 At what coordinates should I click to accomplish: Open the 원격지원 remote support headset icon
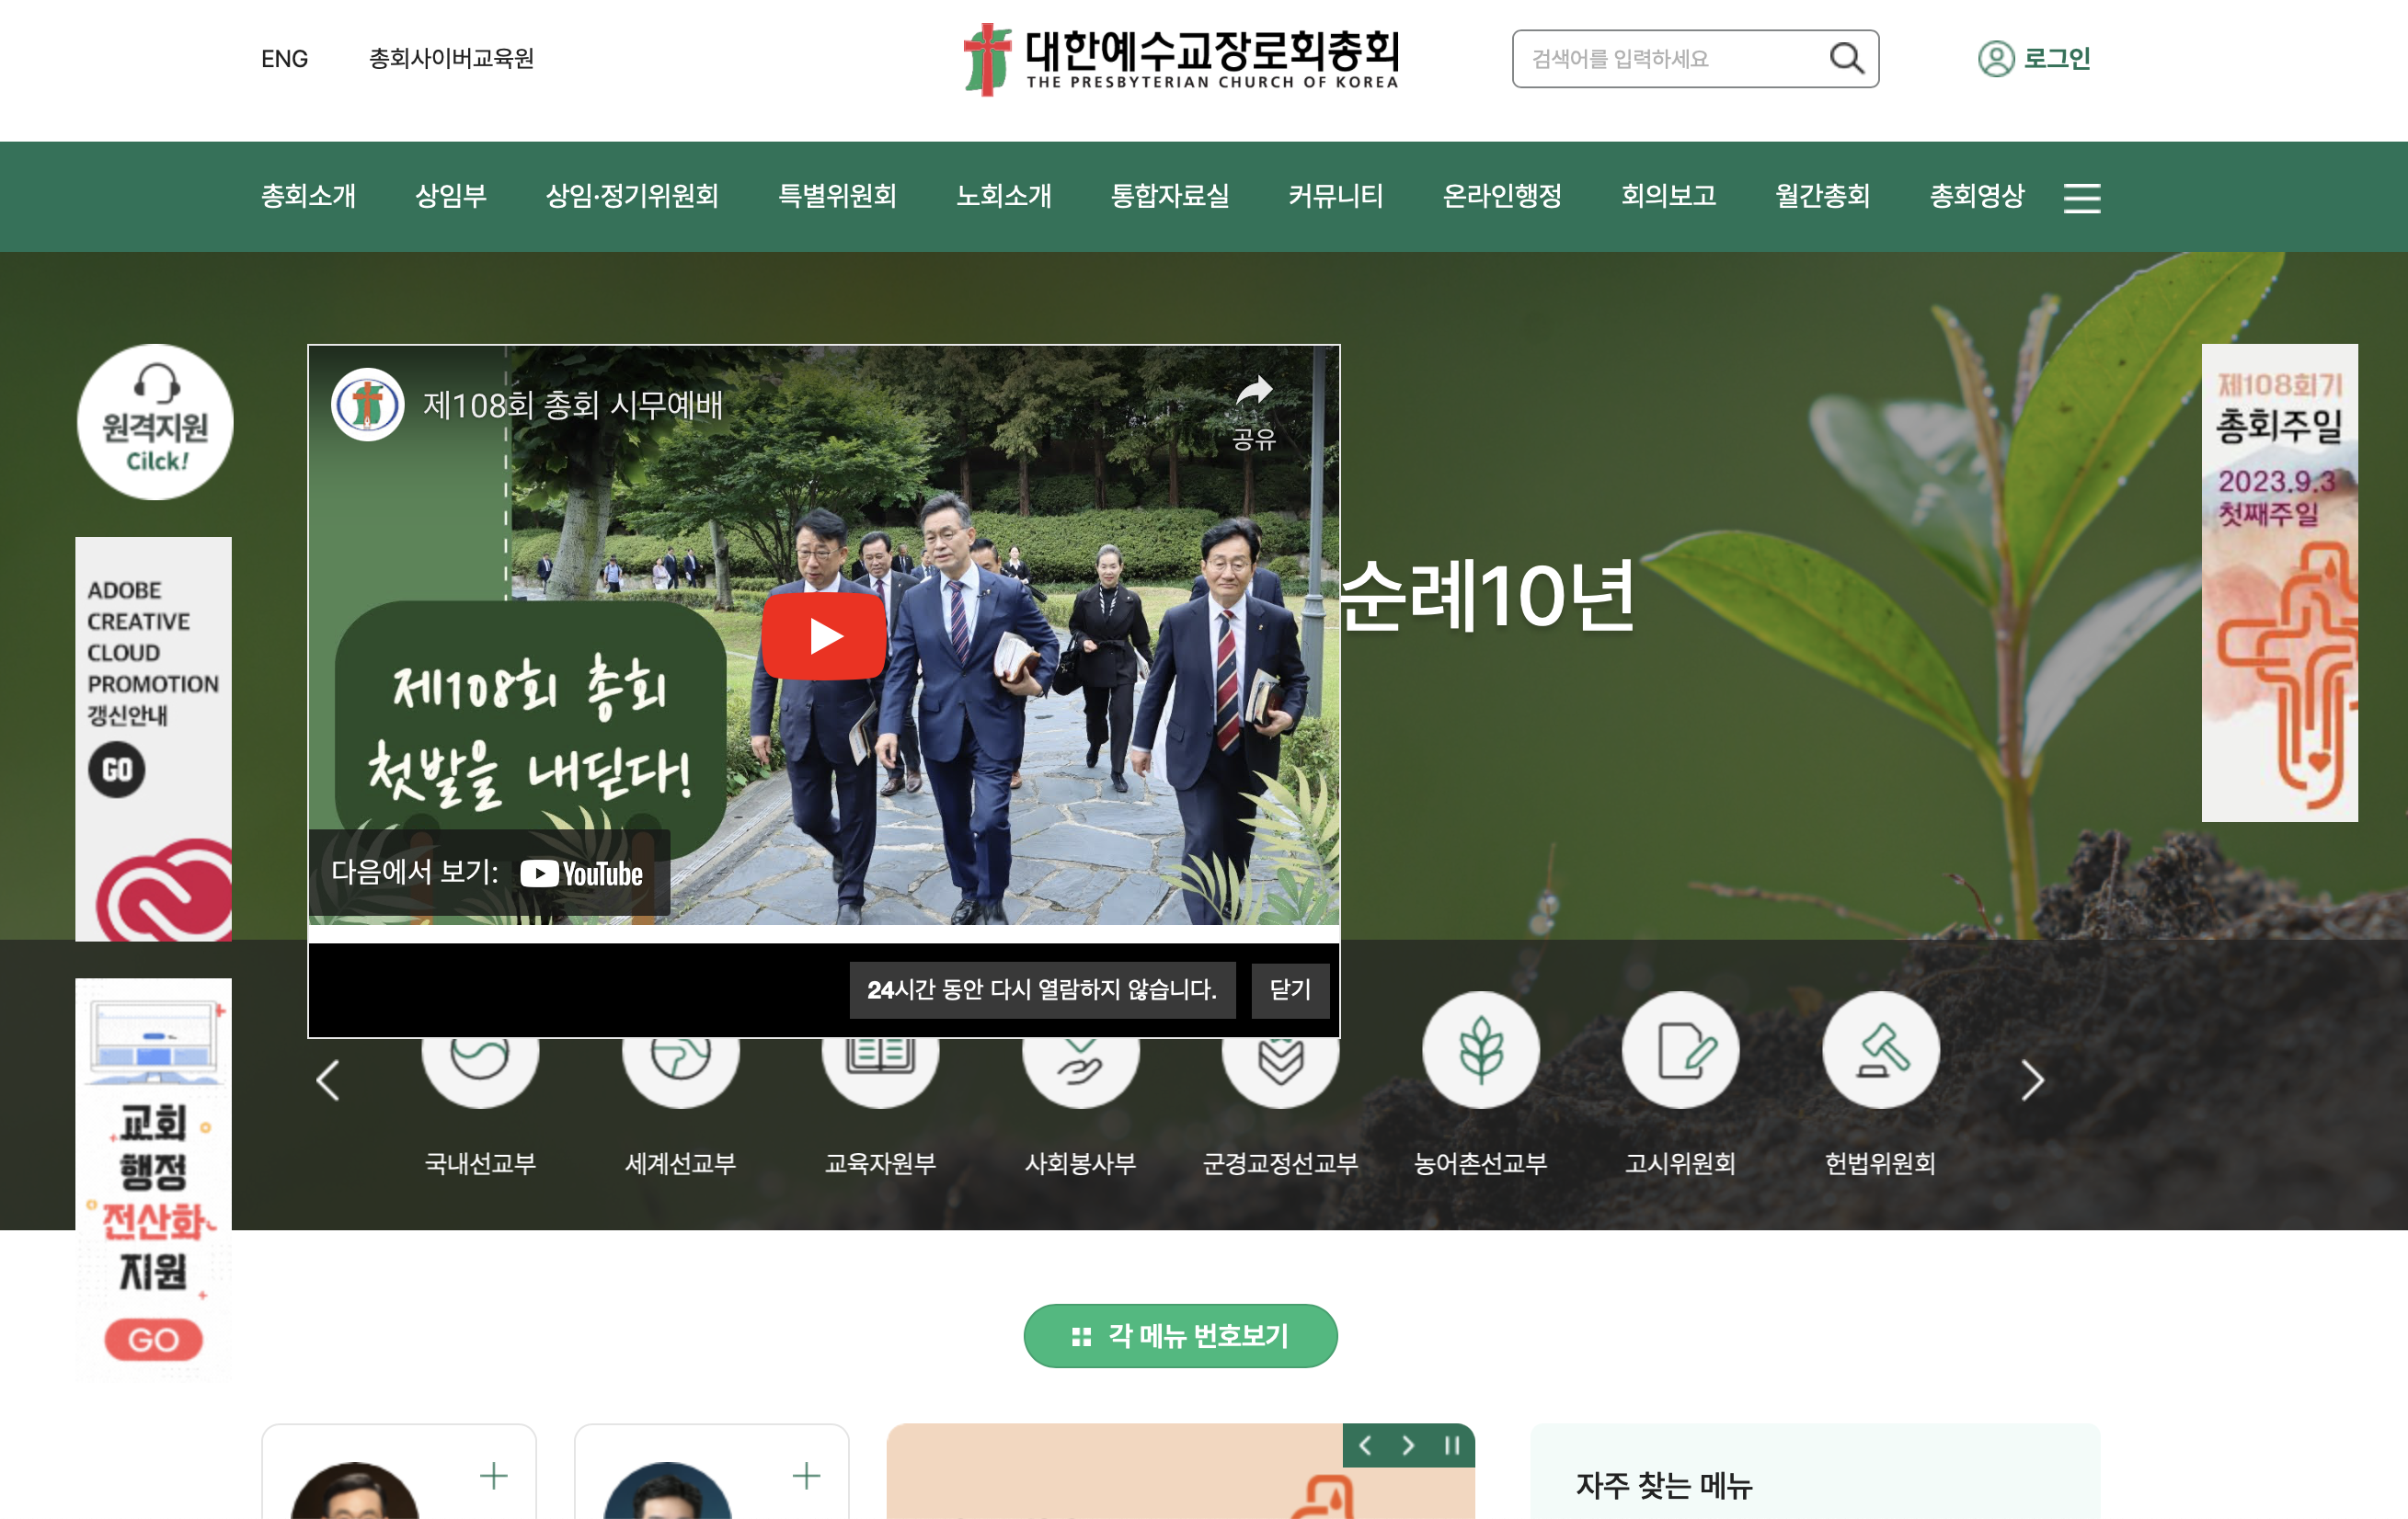[x=154, y=420]
